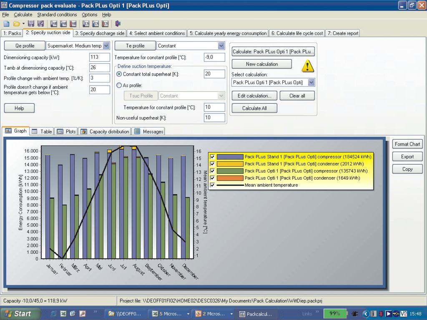
Task: Click the Dimensioning capacity input field
Action: [x=99, y=57]
